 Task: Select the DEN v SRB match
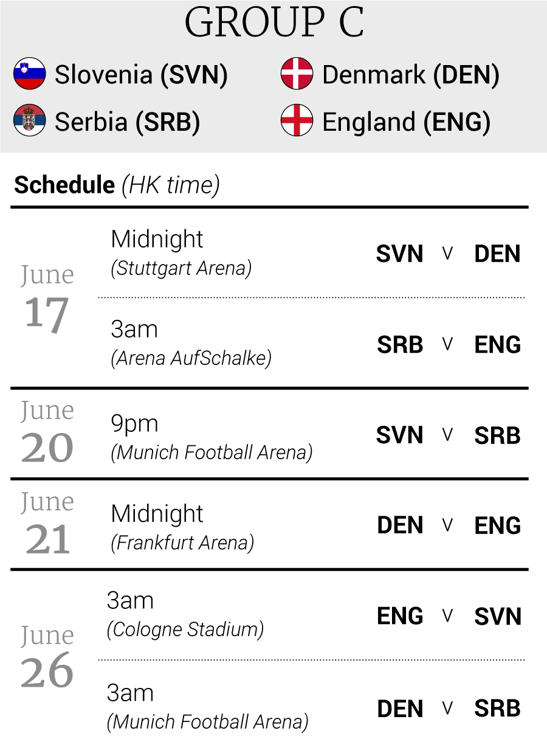point(449,708)
